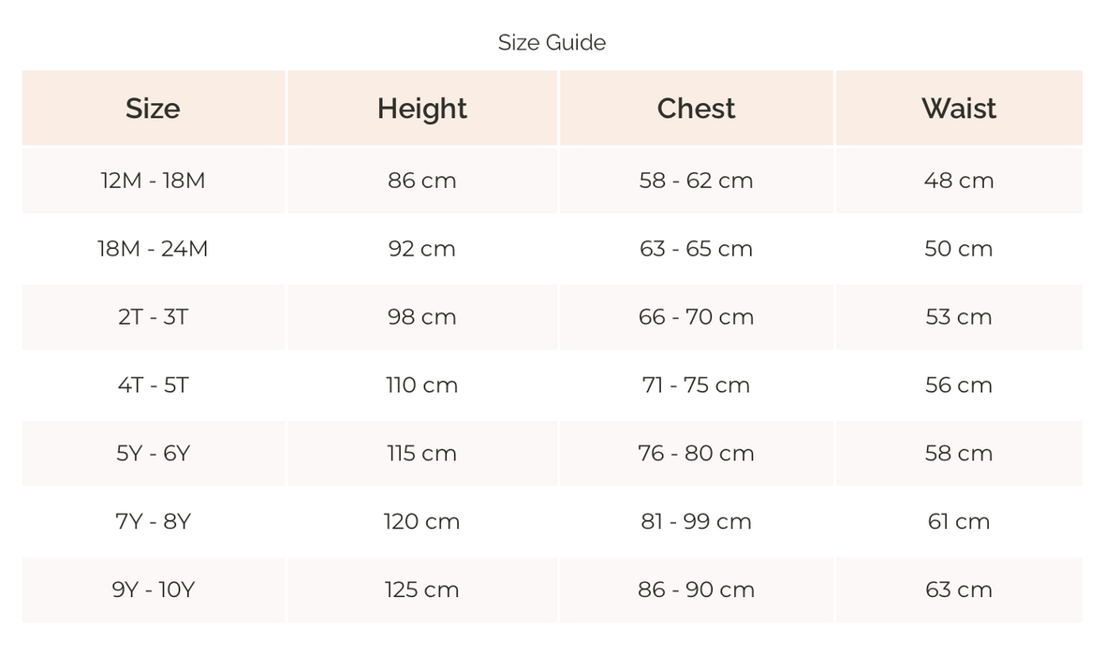
Task: Select the 63 cm waist cell
Action: (959, 590)
